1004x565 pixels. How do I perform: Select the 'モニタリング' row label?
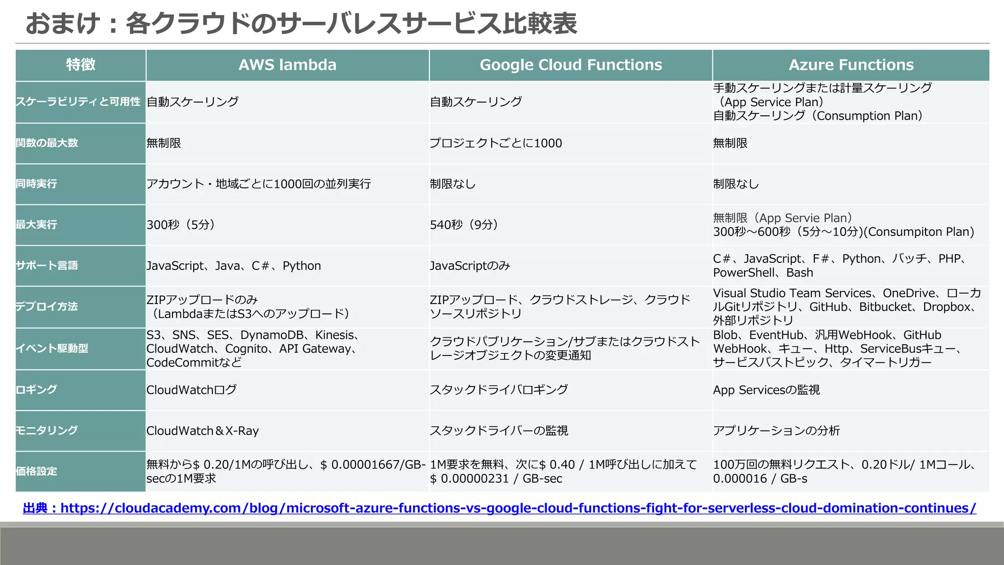[x=81, y=431]
